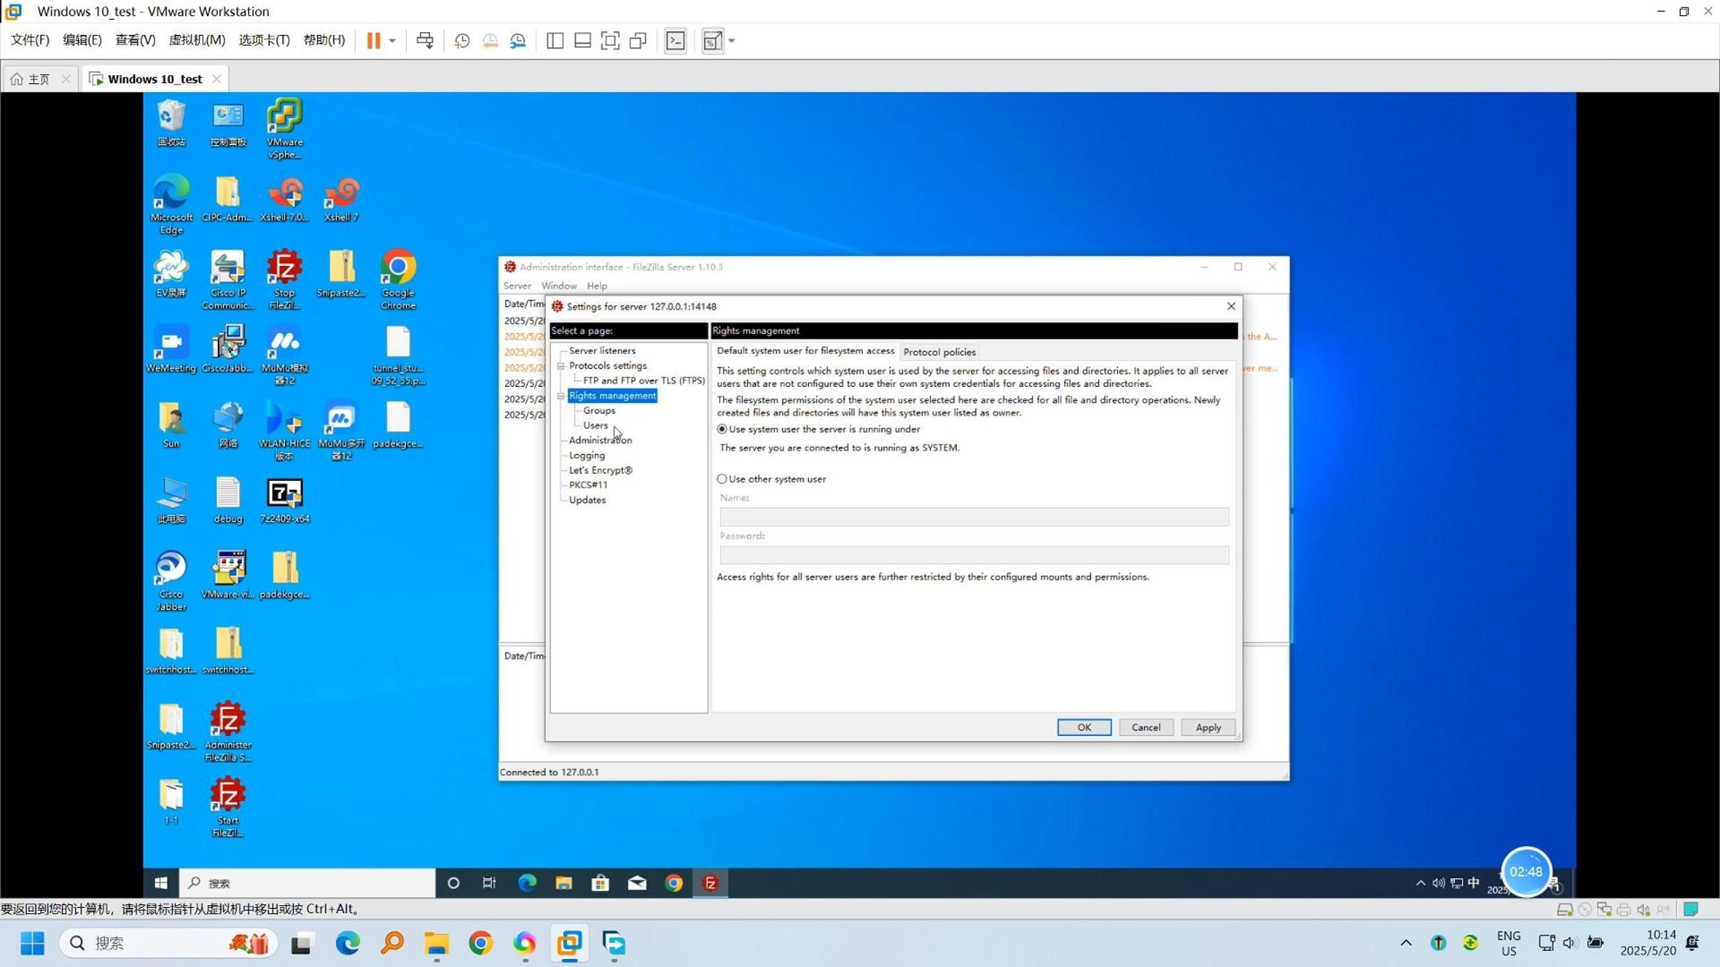This screenshot has width=1720, height=967.
Task: Open the Server menu in FileZilla Server
Action: point(517,285)
